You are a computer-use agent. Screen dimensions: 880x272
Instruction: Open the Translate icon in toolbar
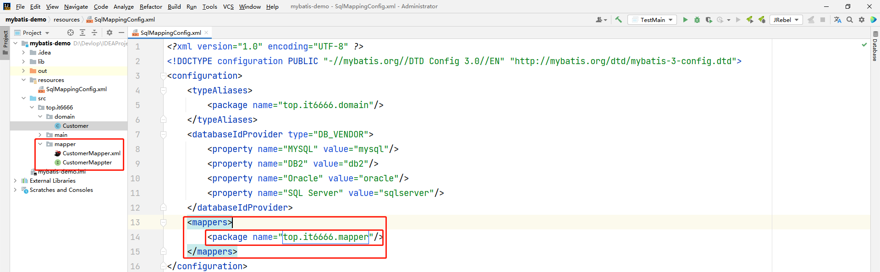coord(838,20)
